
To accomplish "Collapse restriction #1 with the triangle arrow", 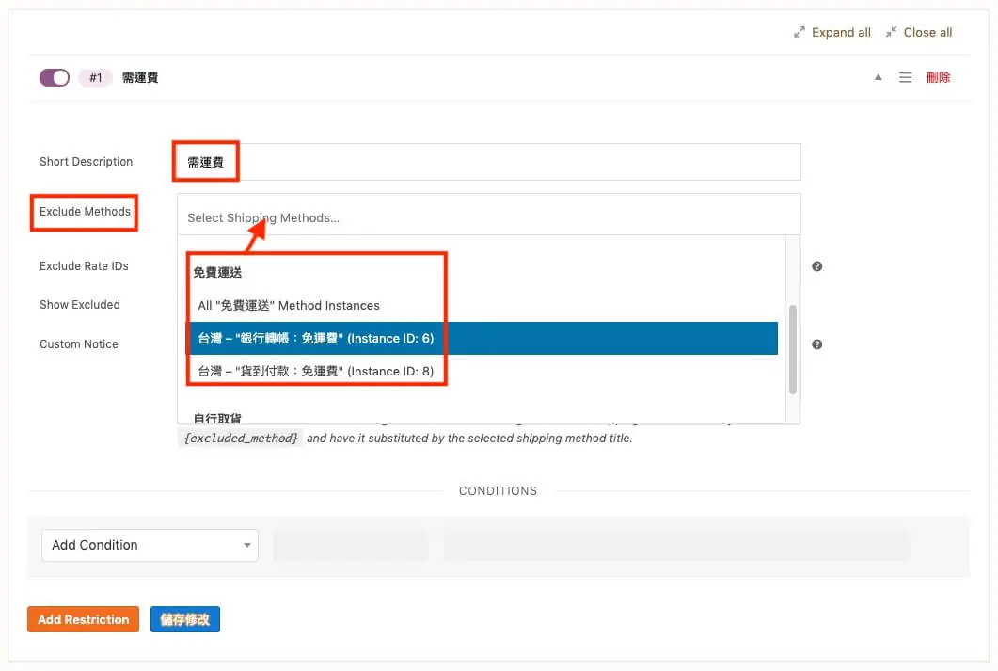I will click(879, 78).
